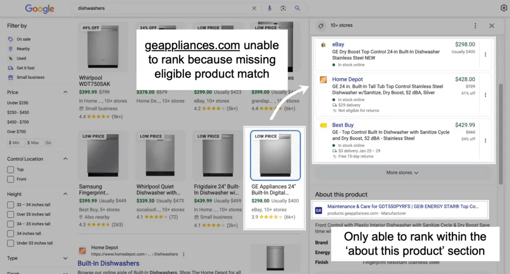This screenshot has width=510, height=274.
Task: Click the Home Depot result dishwasher thumbnail
Action: 275,258
